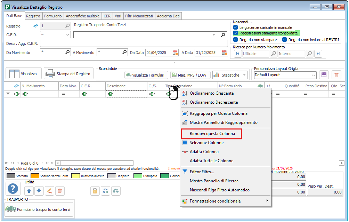Click the move-down arrow in Utilità
The width and height of the screenshot is (349, 222).
(39, 190)
